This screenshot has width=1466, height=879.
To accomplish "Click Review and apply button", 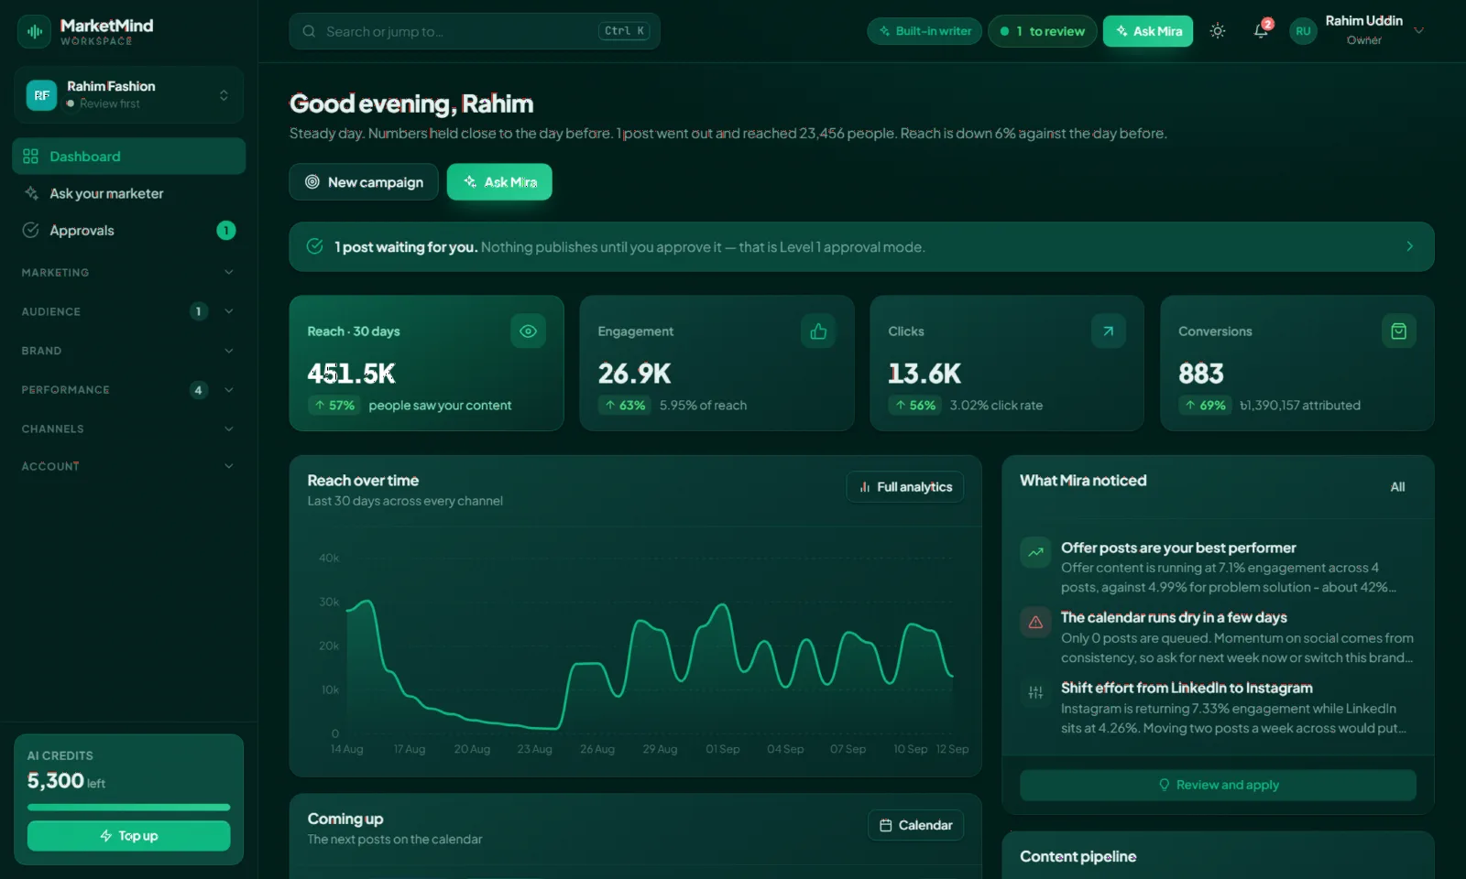I will tap(1218, 785).
